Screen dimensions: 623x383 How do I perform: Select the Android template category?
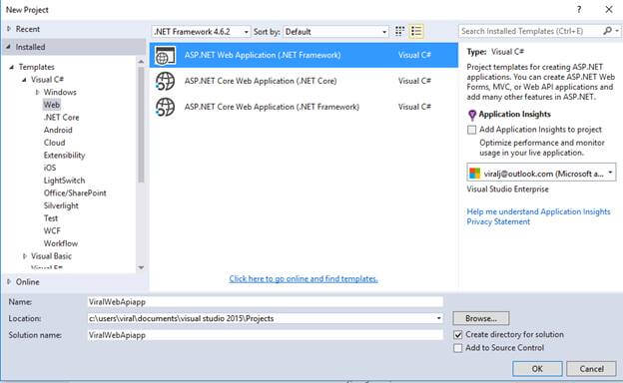pyautogui.click(x=58, y=131)
